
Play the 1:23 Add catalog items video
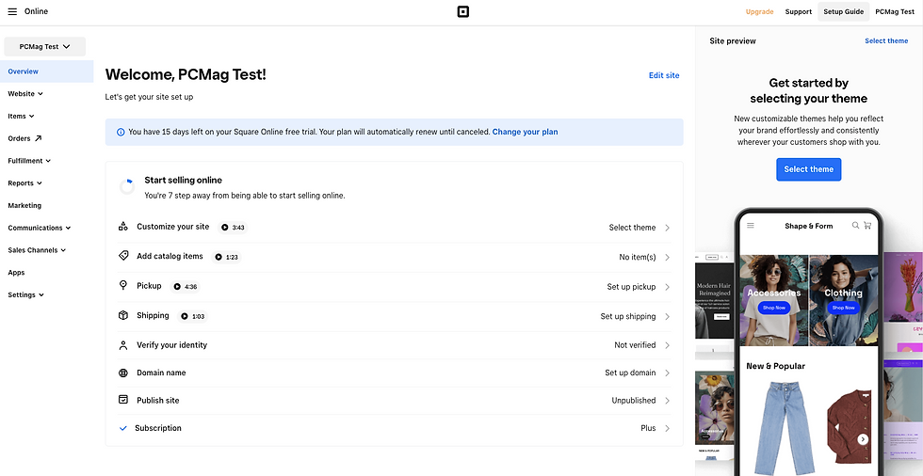(x=227, y=257)
